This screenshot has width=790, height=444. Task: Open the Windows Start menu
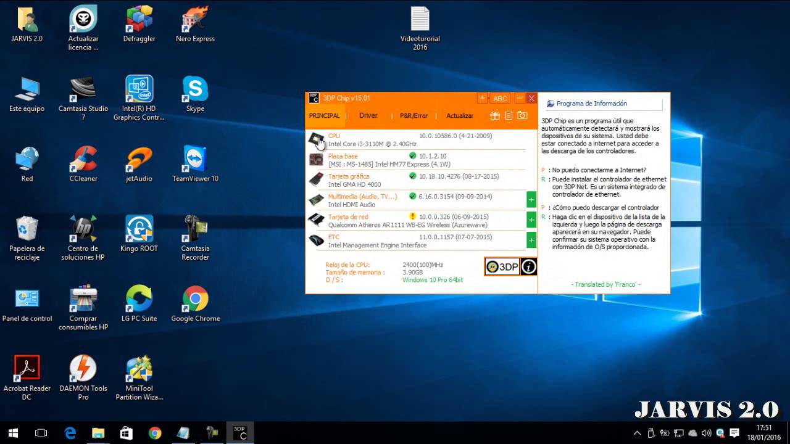coord(14,433)
